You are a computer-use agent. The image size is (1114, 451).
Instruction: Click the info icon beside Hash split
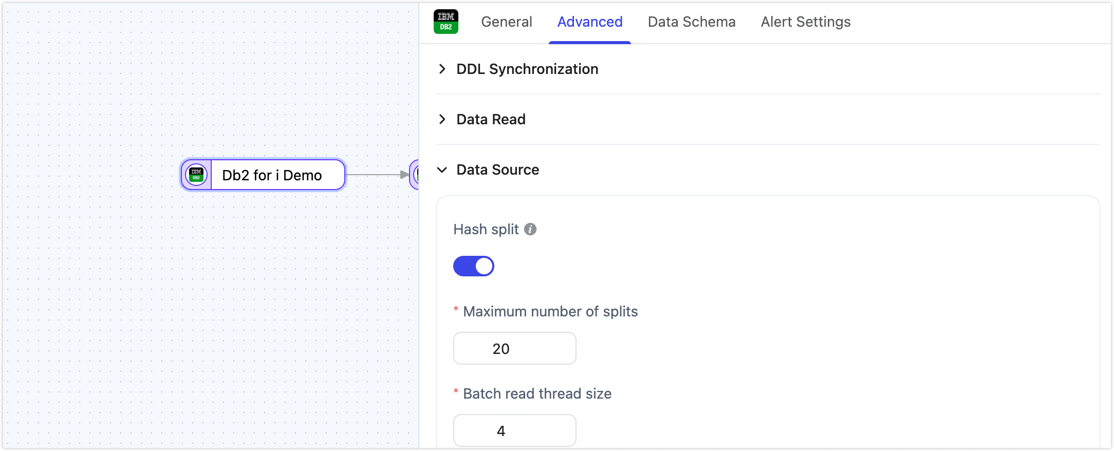pos(531,230)
